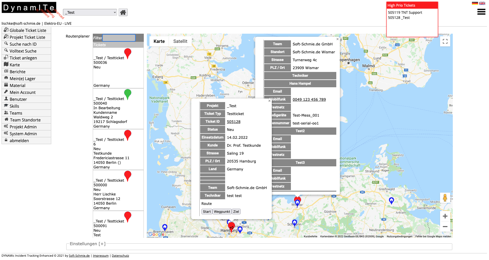Open the _Test project dropdown
Image resolution: width=489 pixels, height=260 pixels.
click(x=90, y=12)
